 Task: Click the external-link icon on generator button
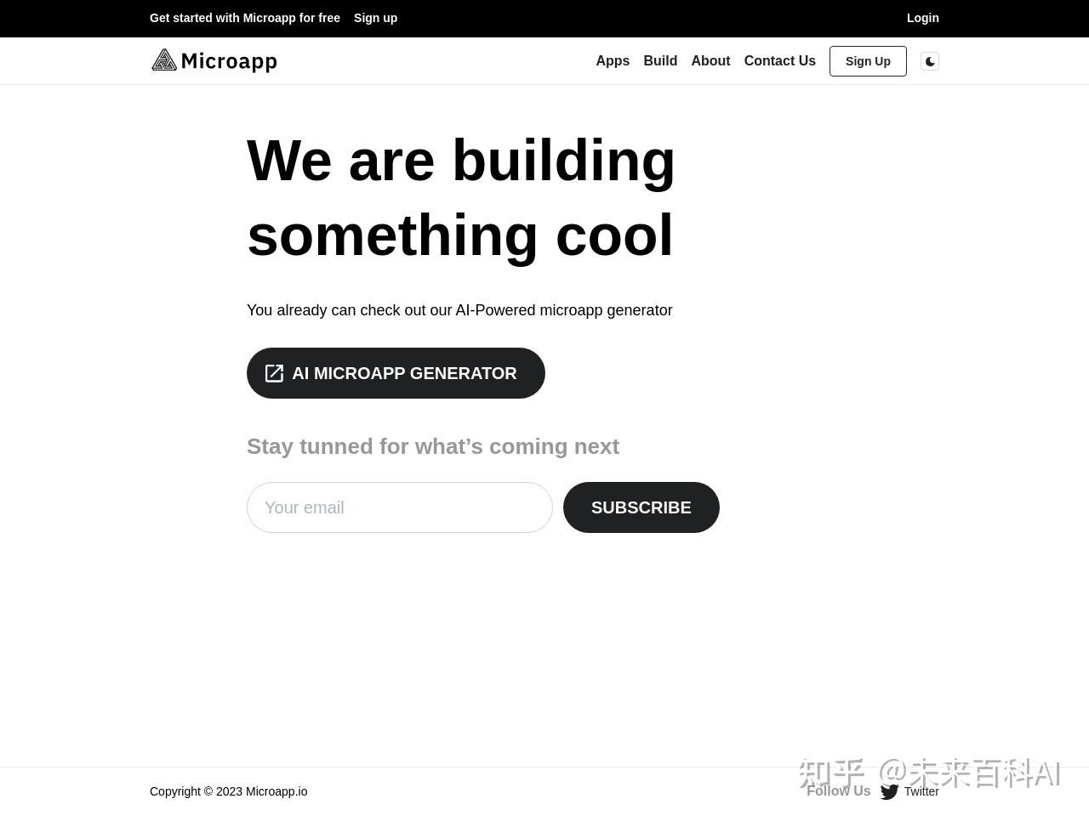[x=274, y=373]
